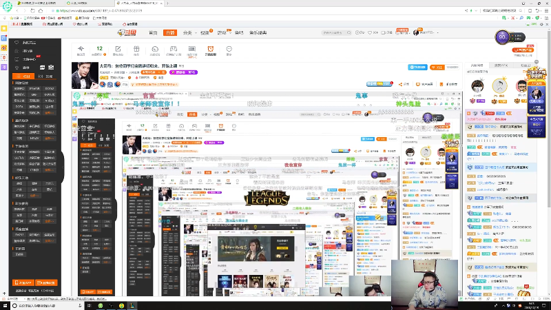Click the Windows Start button
This screenshot has height=310, width=551.
click(5, 306)
